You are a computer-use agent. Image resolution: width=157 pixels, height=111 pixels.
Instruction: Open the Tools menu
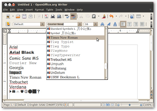coord(59,10)
